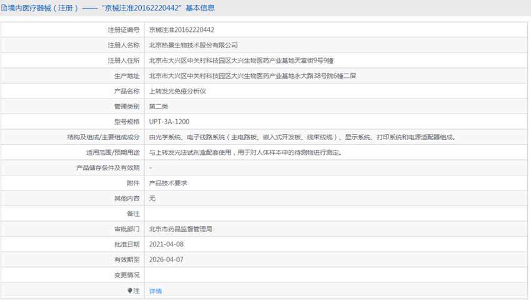Select approval department 北京市药品监督管理局
The width and height of the screenshot is (531, 301).
point(181,229)
